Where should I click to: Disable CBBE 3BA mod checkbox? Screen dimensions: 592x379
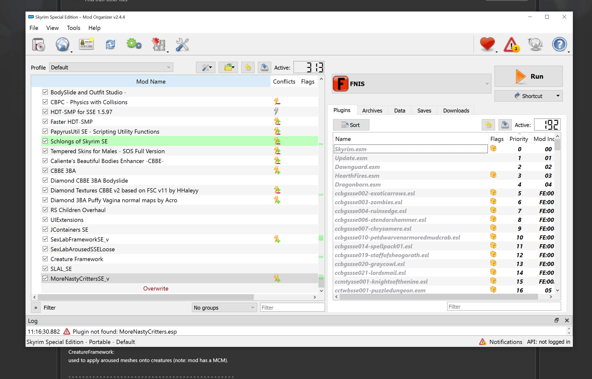[x=45, y=170]
